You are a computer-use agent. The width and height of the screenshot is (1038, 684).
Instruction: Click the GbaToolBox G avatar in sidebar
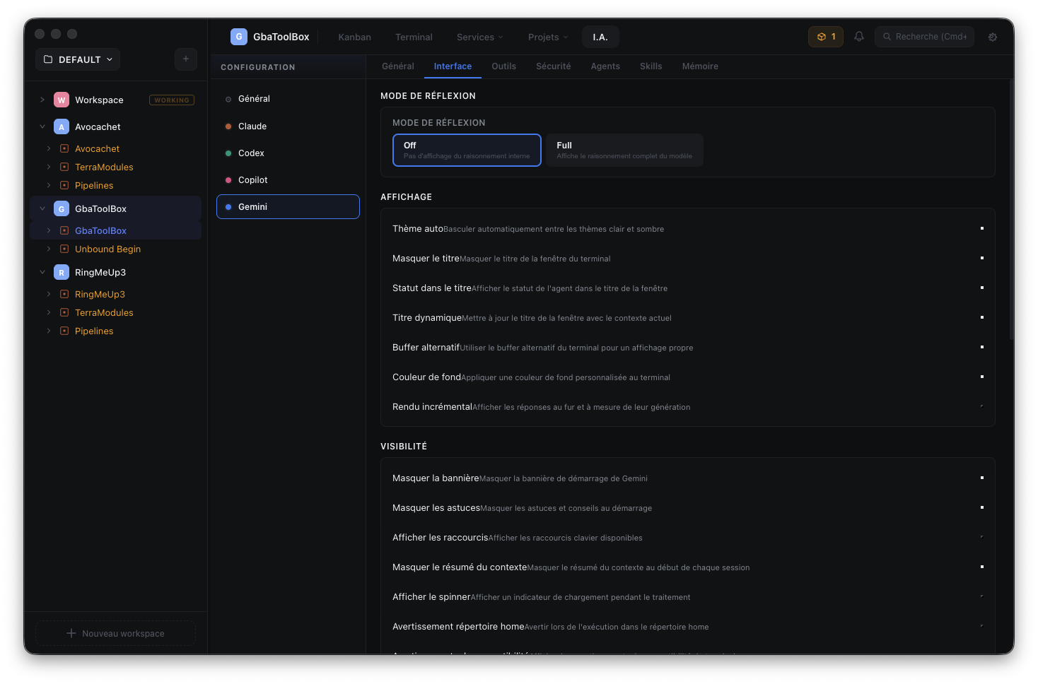tap(62, 209)
